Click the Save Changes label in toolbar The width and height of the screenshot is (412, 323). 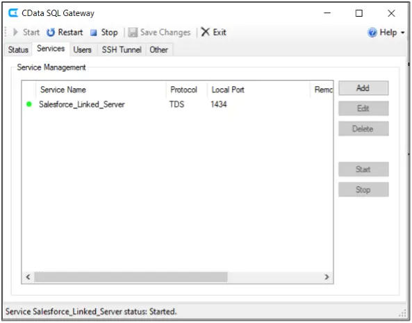[165, 32]
